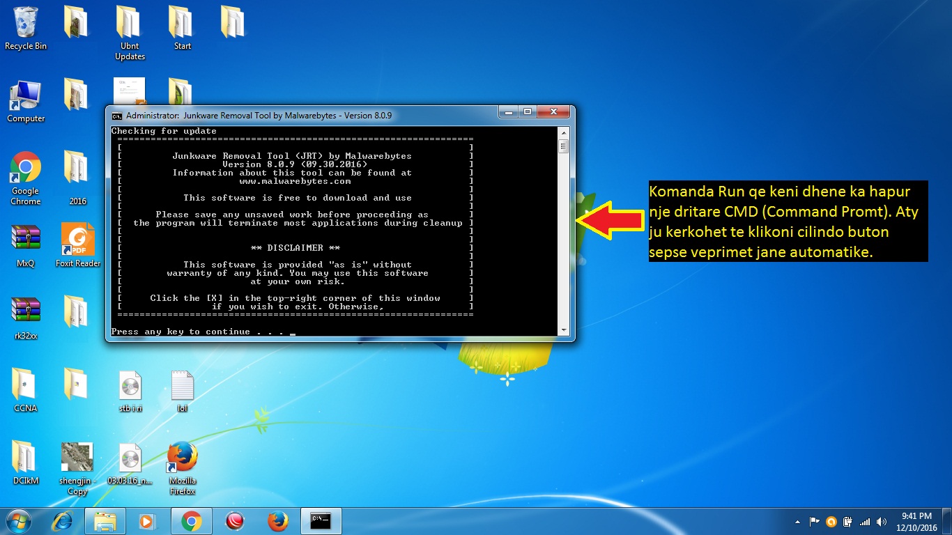
Task: Select the Foxit Reader shortcut
Action: point(78,245)
